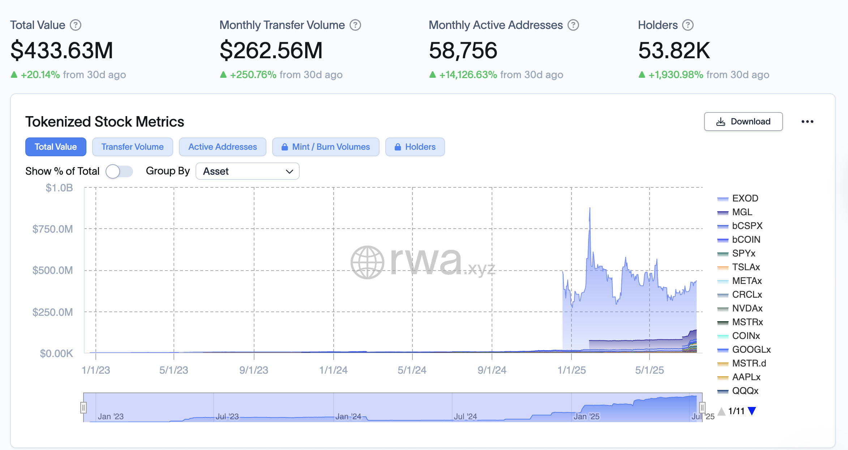Switch to the Transfer Volume tab
The width and height of the screenshot is (848, 450).
[132, 147]
